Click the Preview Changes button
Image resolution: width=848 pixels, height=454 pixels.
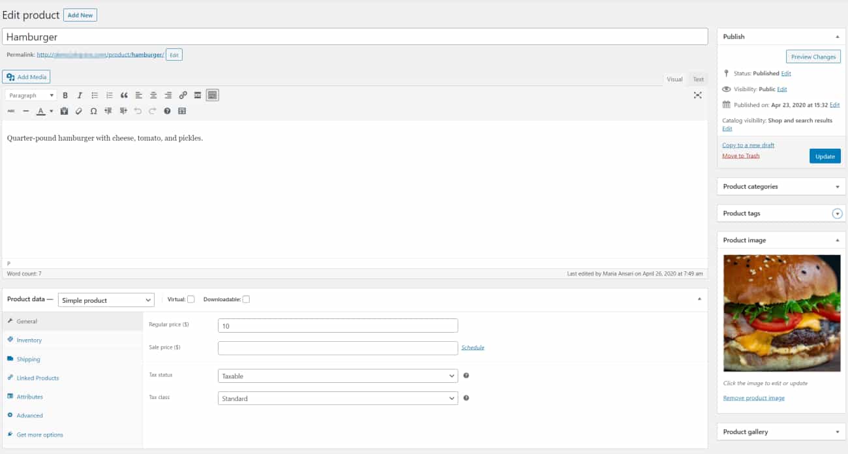[x=813, y=57]
